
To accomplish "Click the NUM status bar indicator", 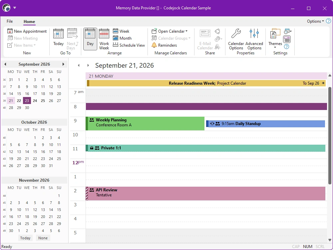I will tap(307, 247).
